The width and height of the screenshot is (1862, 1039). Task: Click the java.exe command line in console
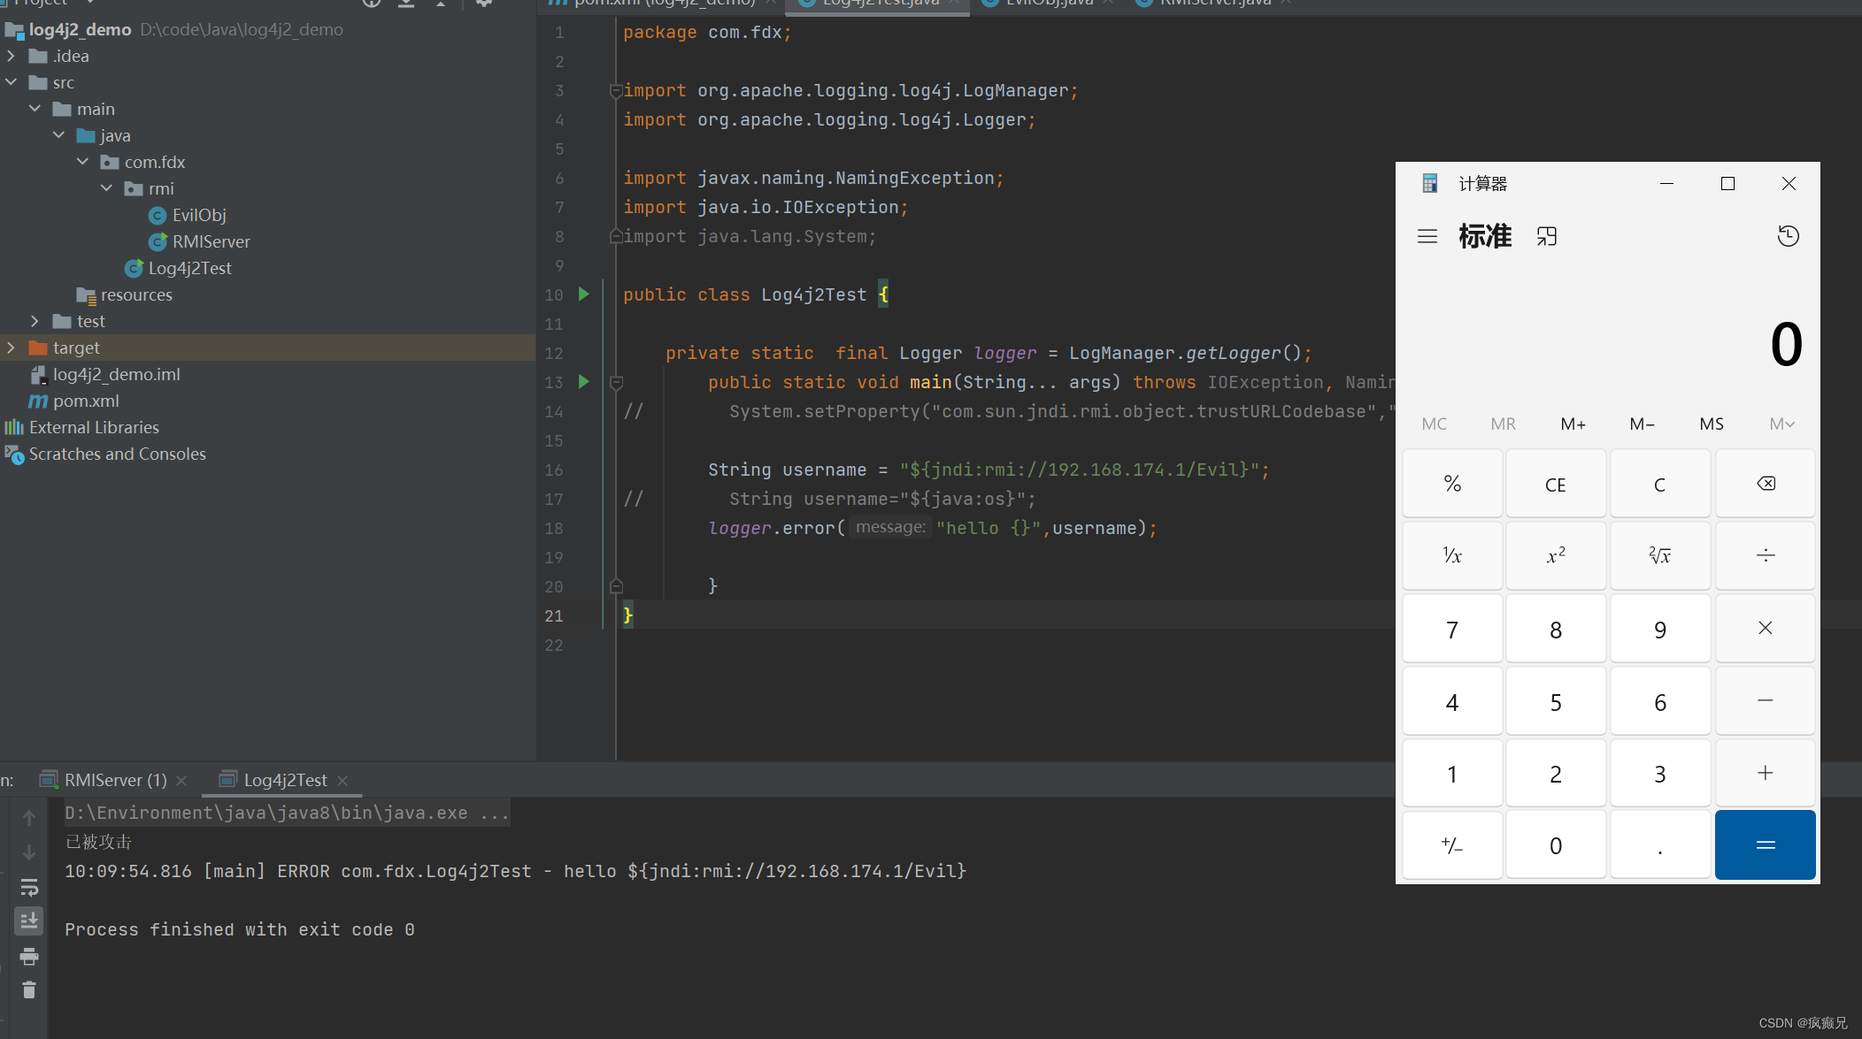pyautogui.click(x=288, y=813)
